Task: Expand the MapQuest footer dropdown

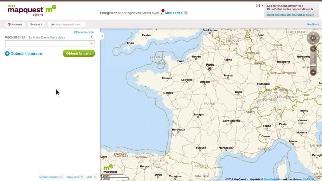Action: [x=82, y=177]
